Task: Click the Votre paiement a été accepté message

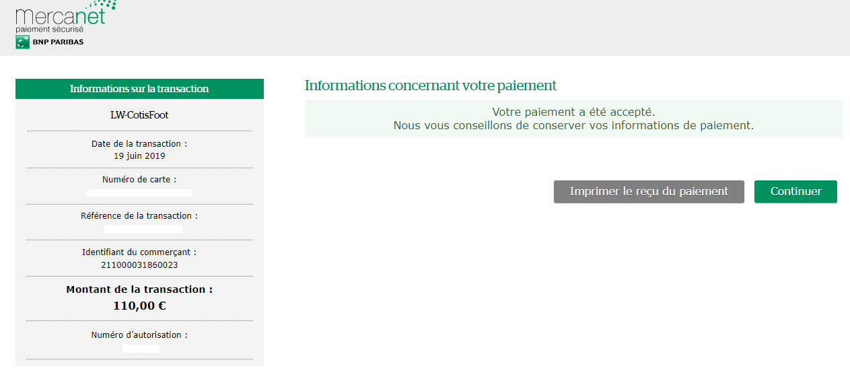Action: [x=573, y=112]
